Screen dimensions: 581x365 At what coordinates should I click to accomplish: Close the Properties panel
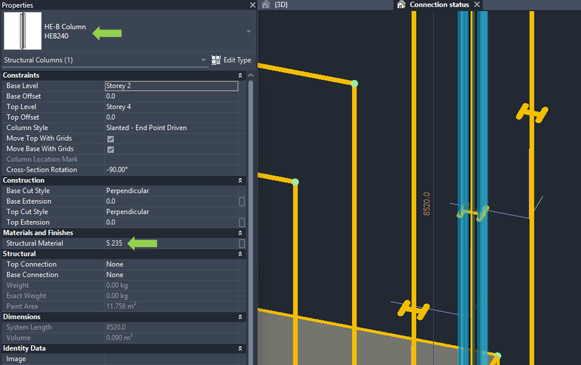click(253, 5)
